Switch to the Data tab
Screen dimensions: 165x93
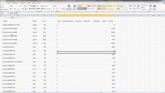point(29,3)
